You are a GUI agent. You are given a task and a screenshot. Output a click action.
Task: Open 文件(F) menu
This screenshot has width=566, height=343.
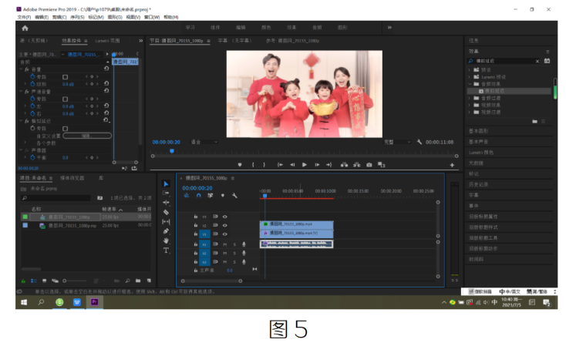pyautogui.click(x=24, y=17)
